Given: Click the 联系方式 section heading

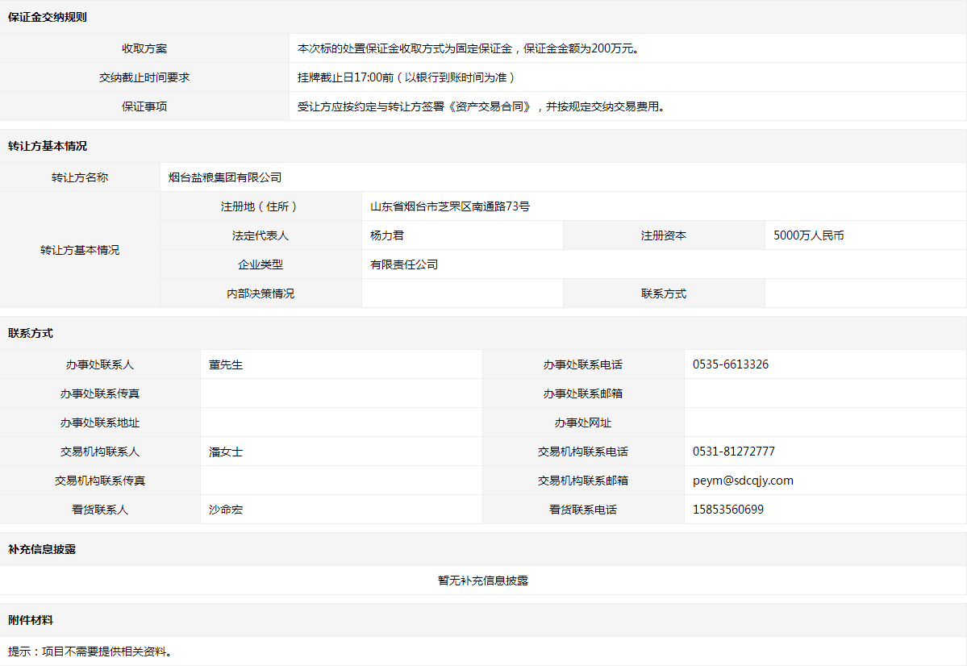Looking at the screenshot, I should point(30,333).
